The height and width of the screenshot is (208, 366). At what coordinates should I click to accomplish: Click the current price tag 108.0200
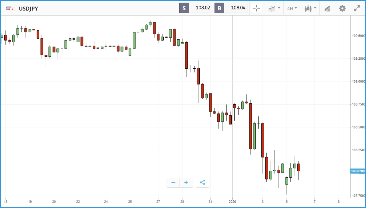pyautogui.click(x=358, y=171)
